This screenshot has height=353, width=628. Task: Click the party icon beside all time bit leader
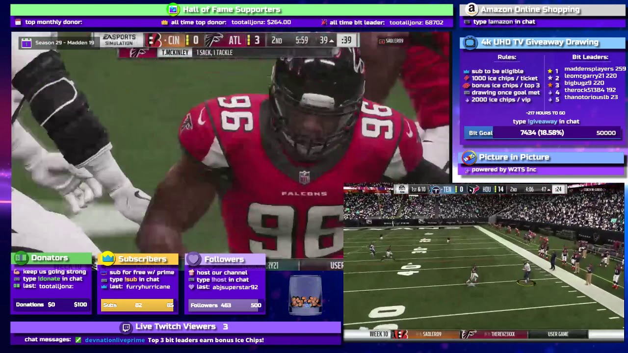[324, 22]
